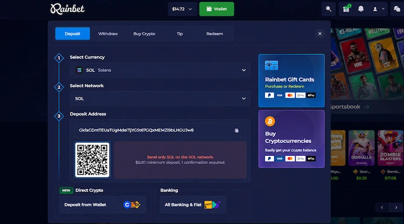Open the Sportsbook arrow link
Viewport: 404px width, 224px height.
(366, 107)
